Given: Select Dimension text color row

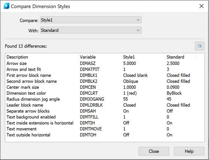Looking at the screenshot, I should [x=105, y=93].
